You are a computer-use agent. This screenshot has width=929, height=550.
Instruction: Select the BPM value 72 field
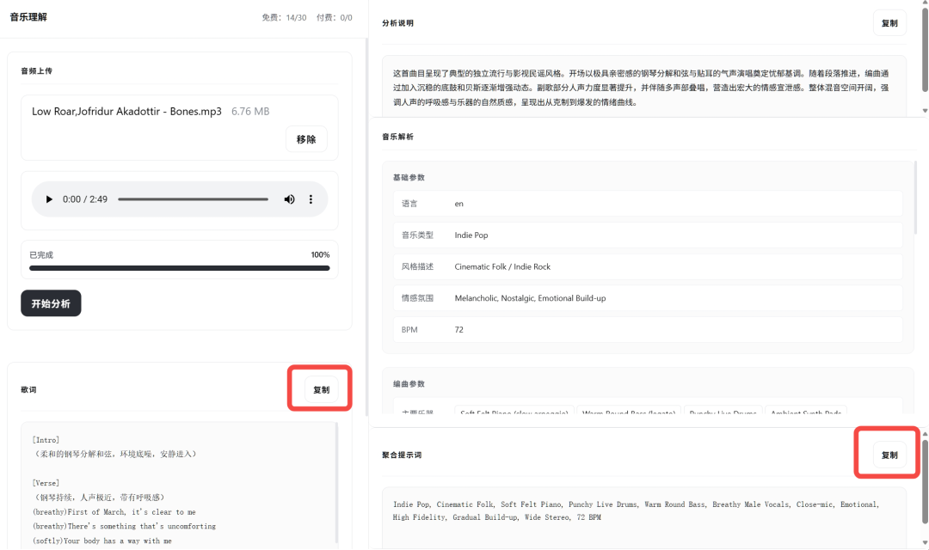[458, 329]
